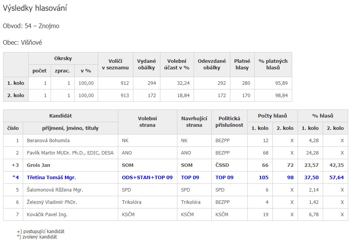The width and height of the screenshot is (354, 242).
Task: Click the 'příjmení, jméno, tituly' subheader
Action: point(70,128)
